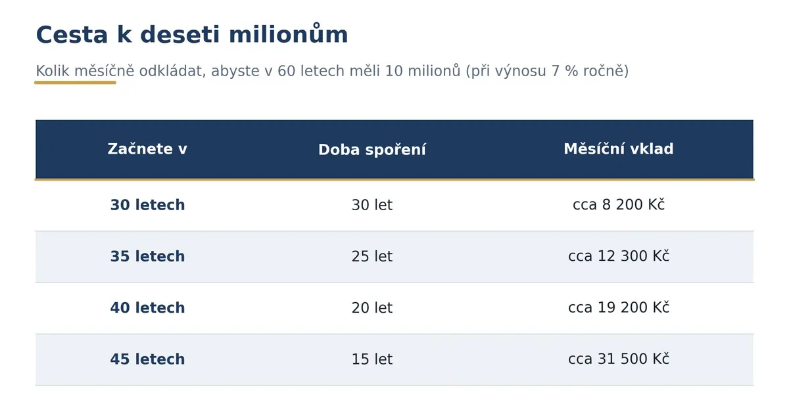This screenshot has width=789, height=402.
Task: Select the '40 letech' row label
Action: coord(147,308)
